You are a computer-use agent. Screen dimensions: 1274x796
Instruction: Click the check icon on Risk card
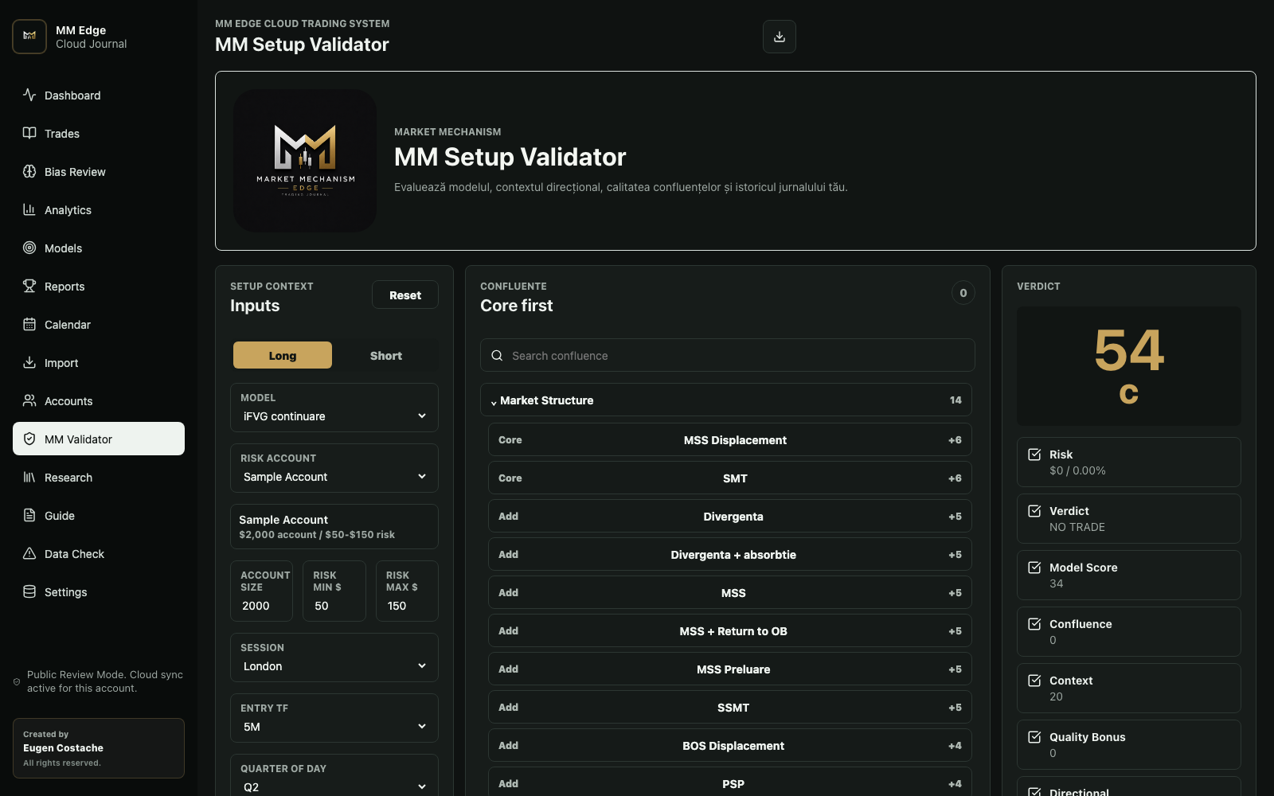pyautogui.click(x=1034, y=455)
